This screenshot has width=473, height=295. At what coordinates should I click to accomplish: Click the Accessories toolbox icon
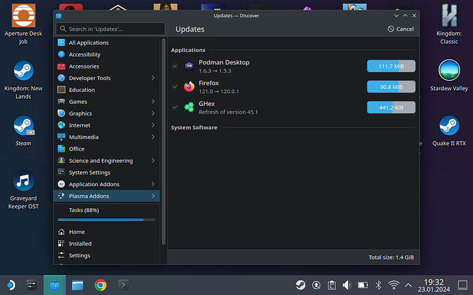click(61, 66)
